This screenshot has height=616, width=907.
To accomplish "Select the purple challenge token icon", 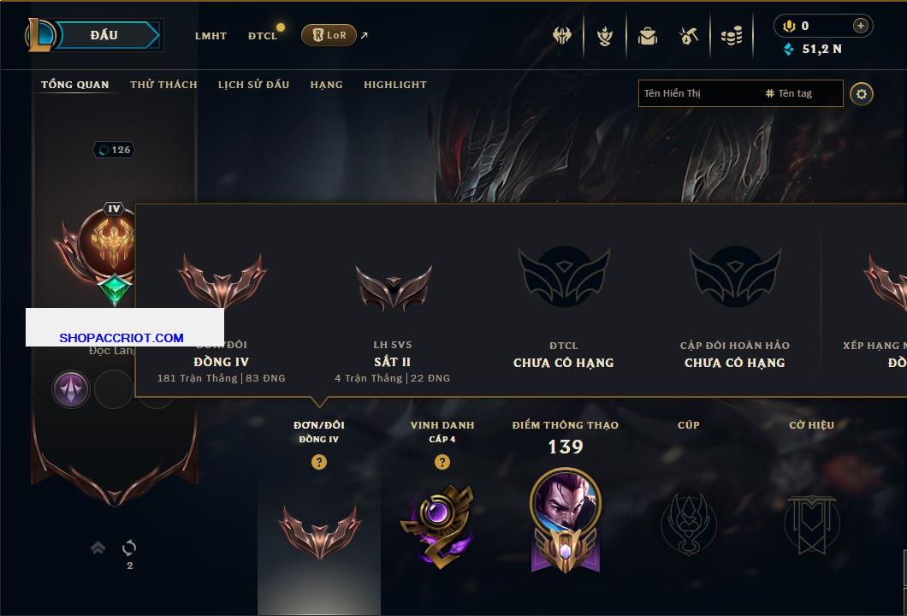I will click(x=70, y=388).
